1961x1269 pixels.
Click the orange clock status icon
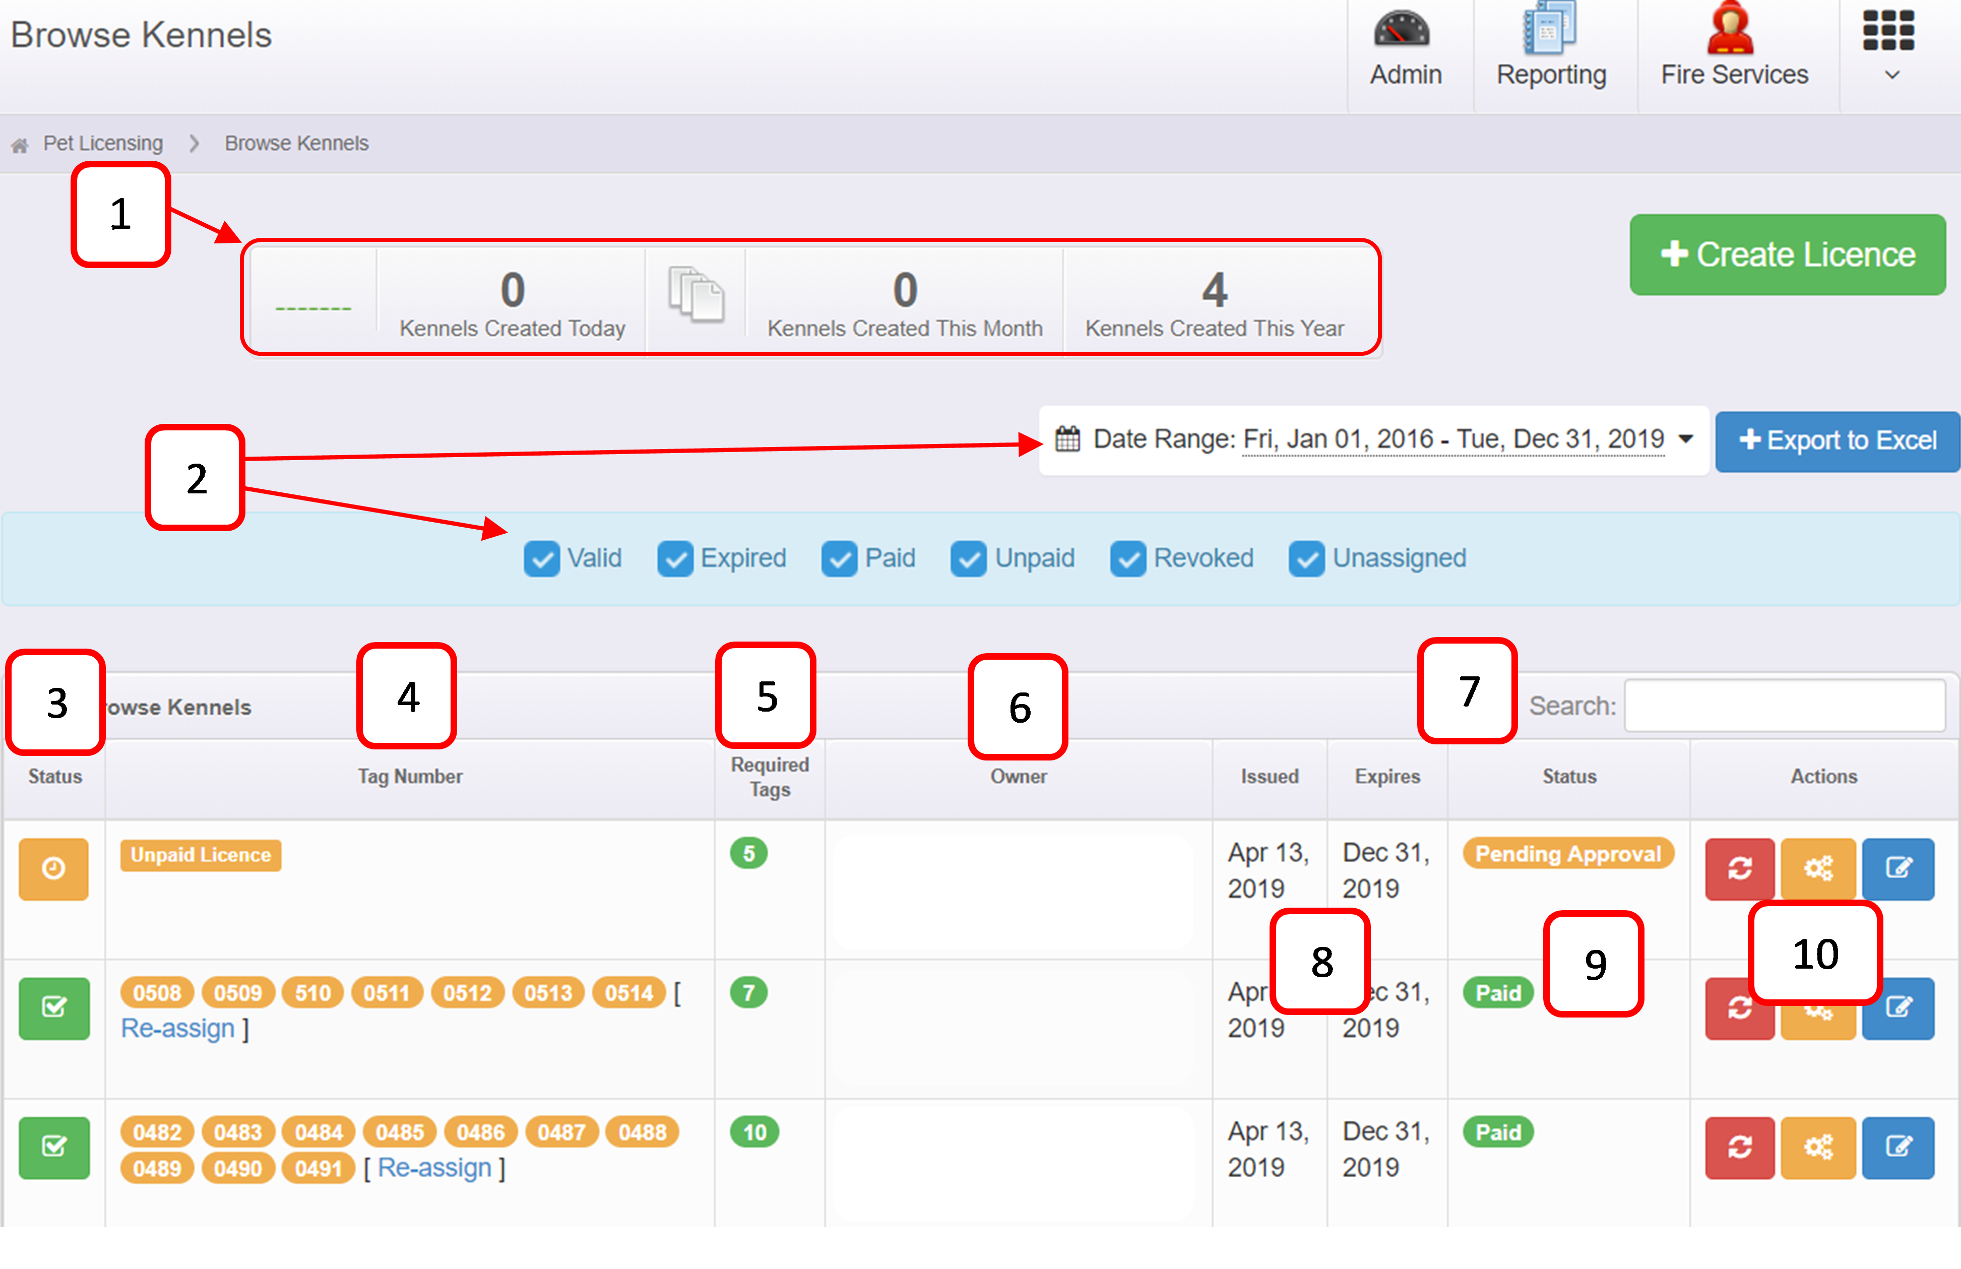[53, 868]
